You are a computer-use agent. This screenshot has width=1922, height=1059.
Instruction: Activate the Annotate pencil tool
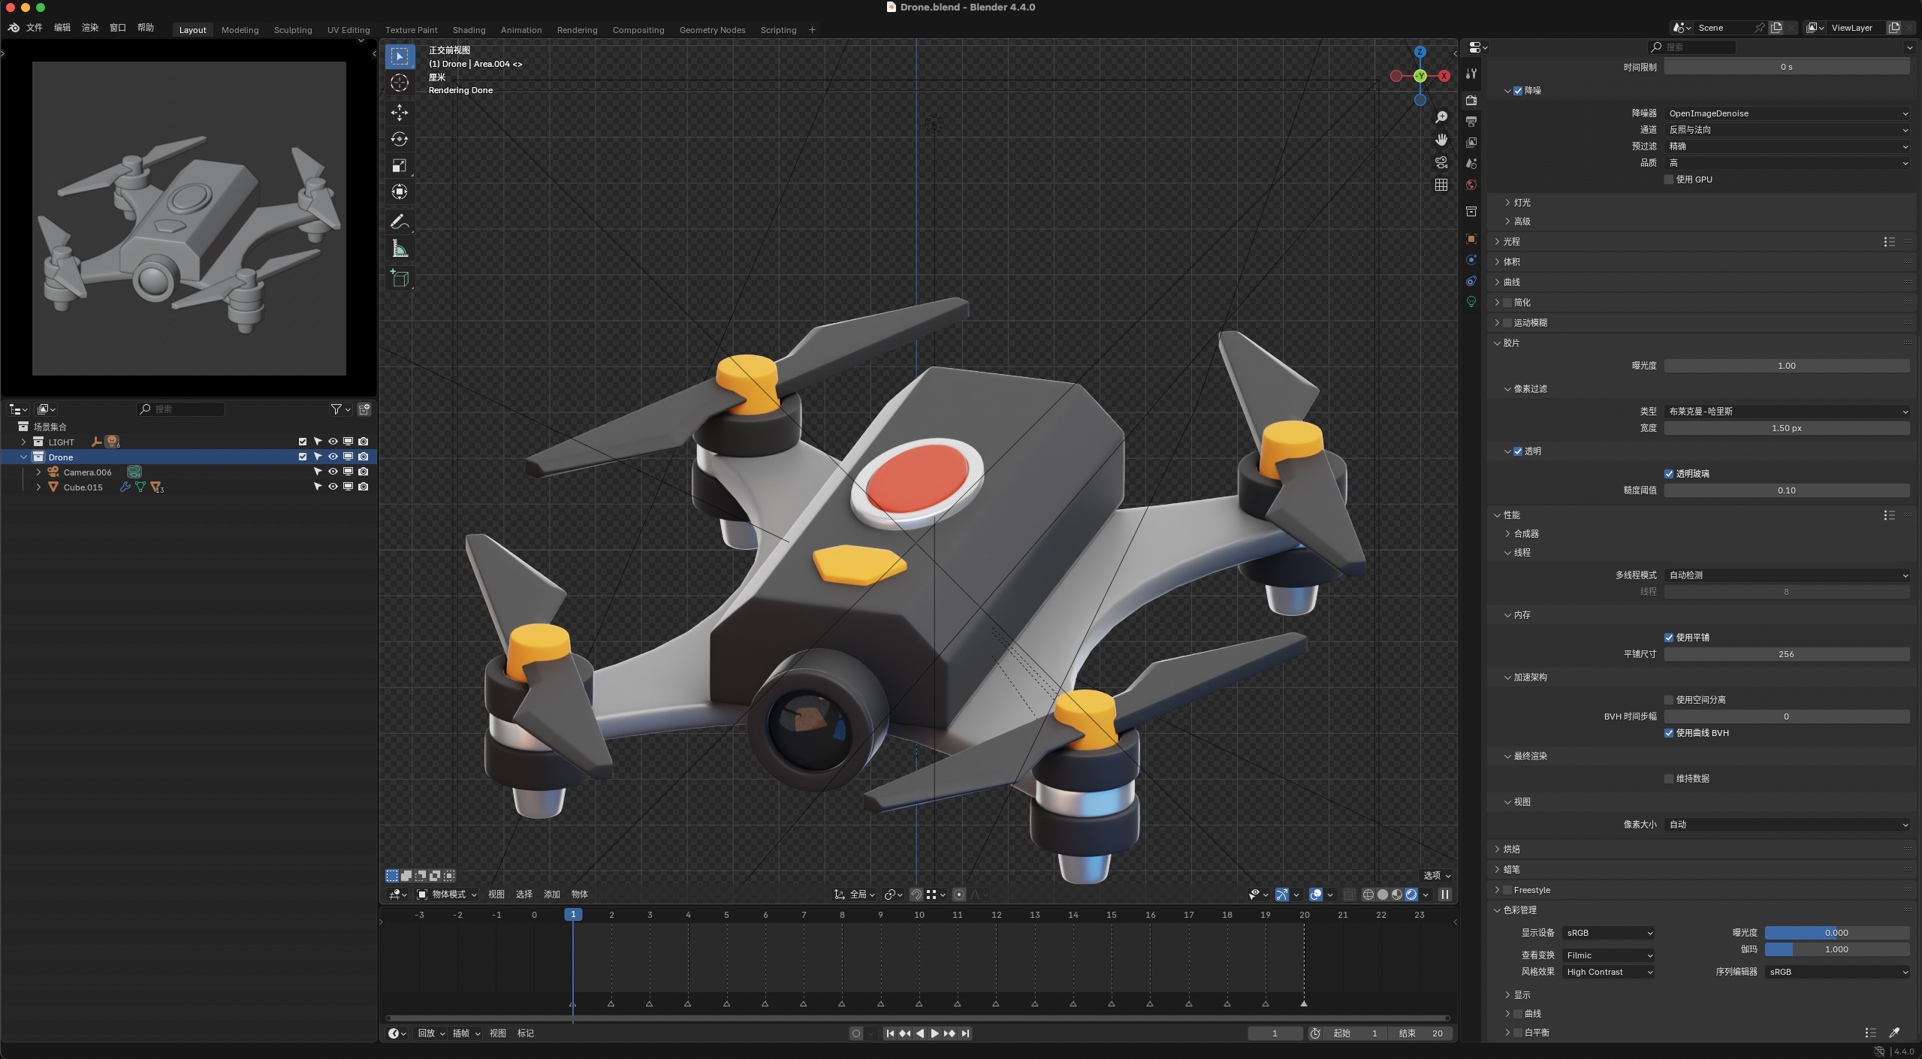(x=400, y=222)
